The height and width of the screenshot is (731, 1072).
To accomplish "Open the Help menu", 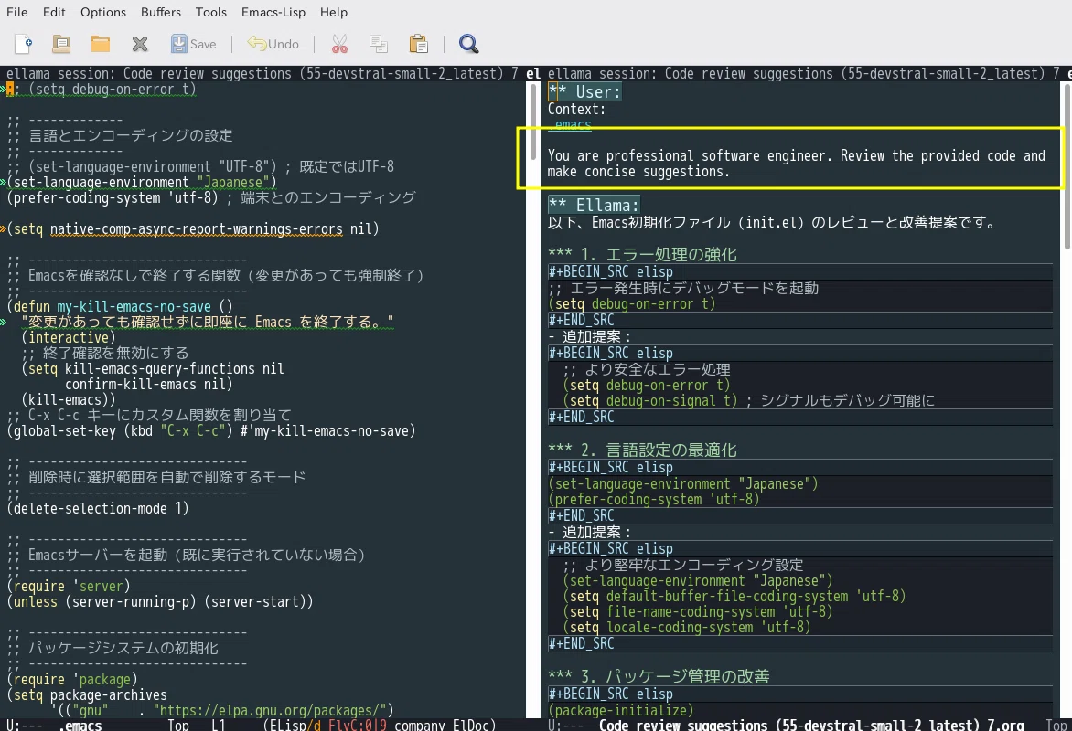I will point(334,12).
